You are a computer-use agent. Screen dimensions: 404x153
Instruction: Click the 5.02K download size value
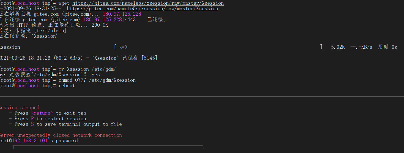(338, 47)
